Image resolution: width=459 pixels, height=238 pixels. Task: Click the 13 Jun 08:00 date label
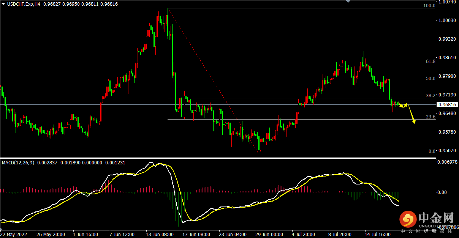tap(160, 235)
